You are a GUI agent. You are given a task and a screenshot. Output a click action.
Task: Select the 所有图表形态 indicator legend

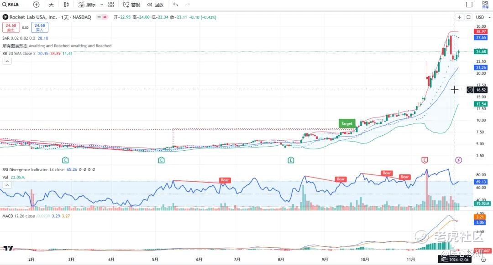[57, 46]
